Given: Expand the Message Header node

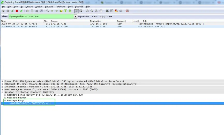Looking at the screenshot, I should (x=5, y=98).
